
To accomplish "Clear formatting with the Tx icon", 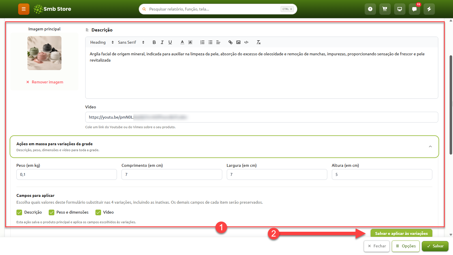I will (x=258, y=42).
